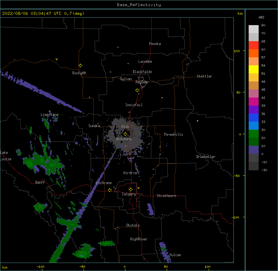This screenshot has width=278, height=271.
Task: Click the yellow v marker north of RockyMH
Action: (56, 59)
